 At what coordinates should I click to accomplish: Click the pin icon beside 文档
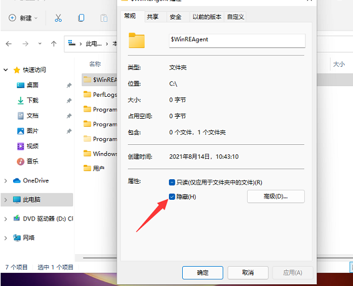pos(69,116)
